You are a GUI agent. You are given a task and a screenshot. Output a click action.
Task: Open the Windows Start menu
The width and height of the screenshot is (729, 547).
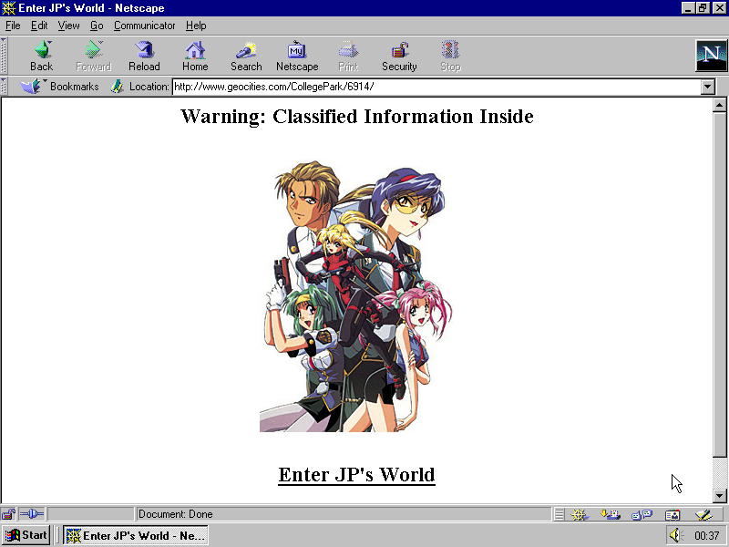coord(26,535)
